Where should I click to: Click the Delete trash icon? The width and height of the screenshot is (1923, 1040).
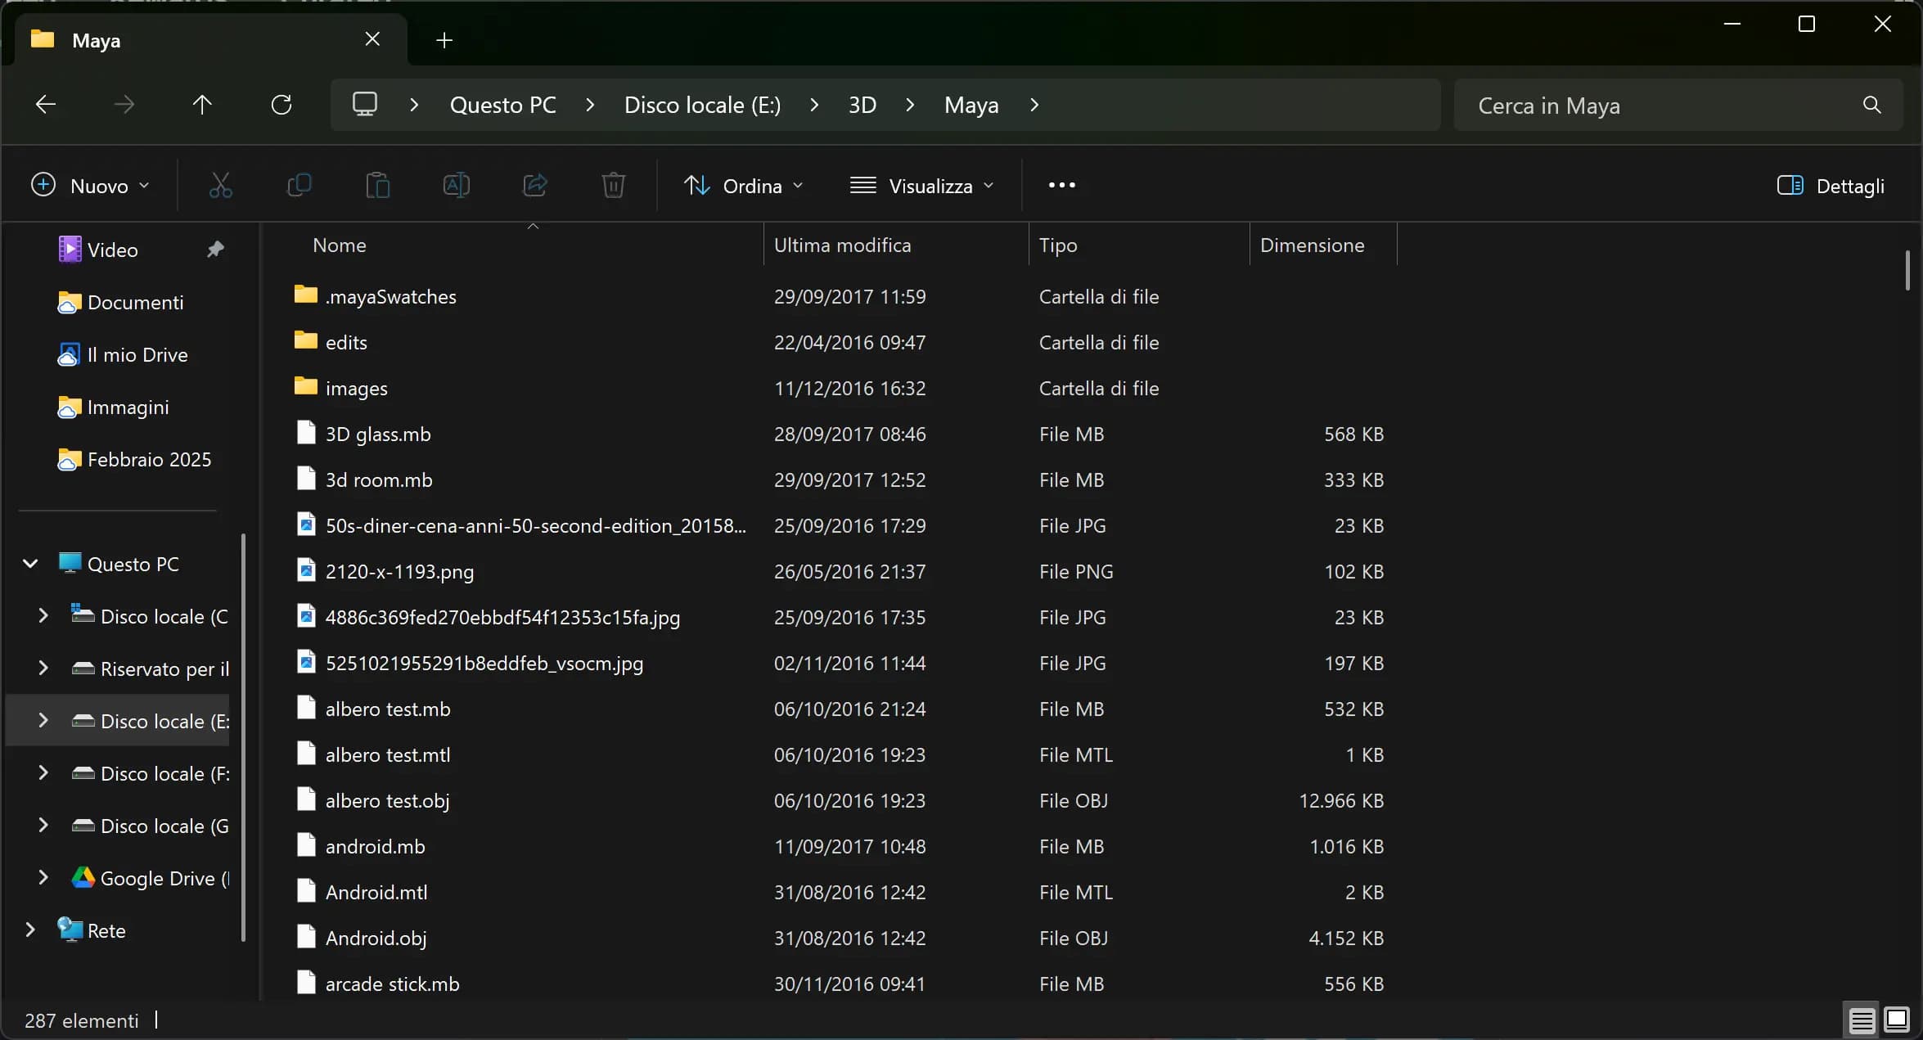pos(613,186)
